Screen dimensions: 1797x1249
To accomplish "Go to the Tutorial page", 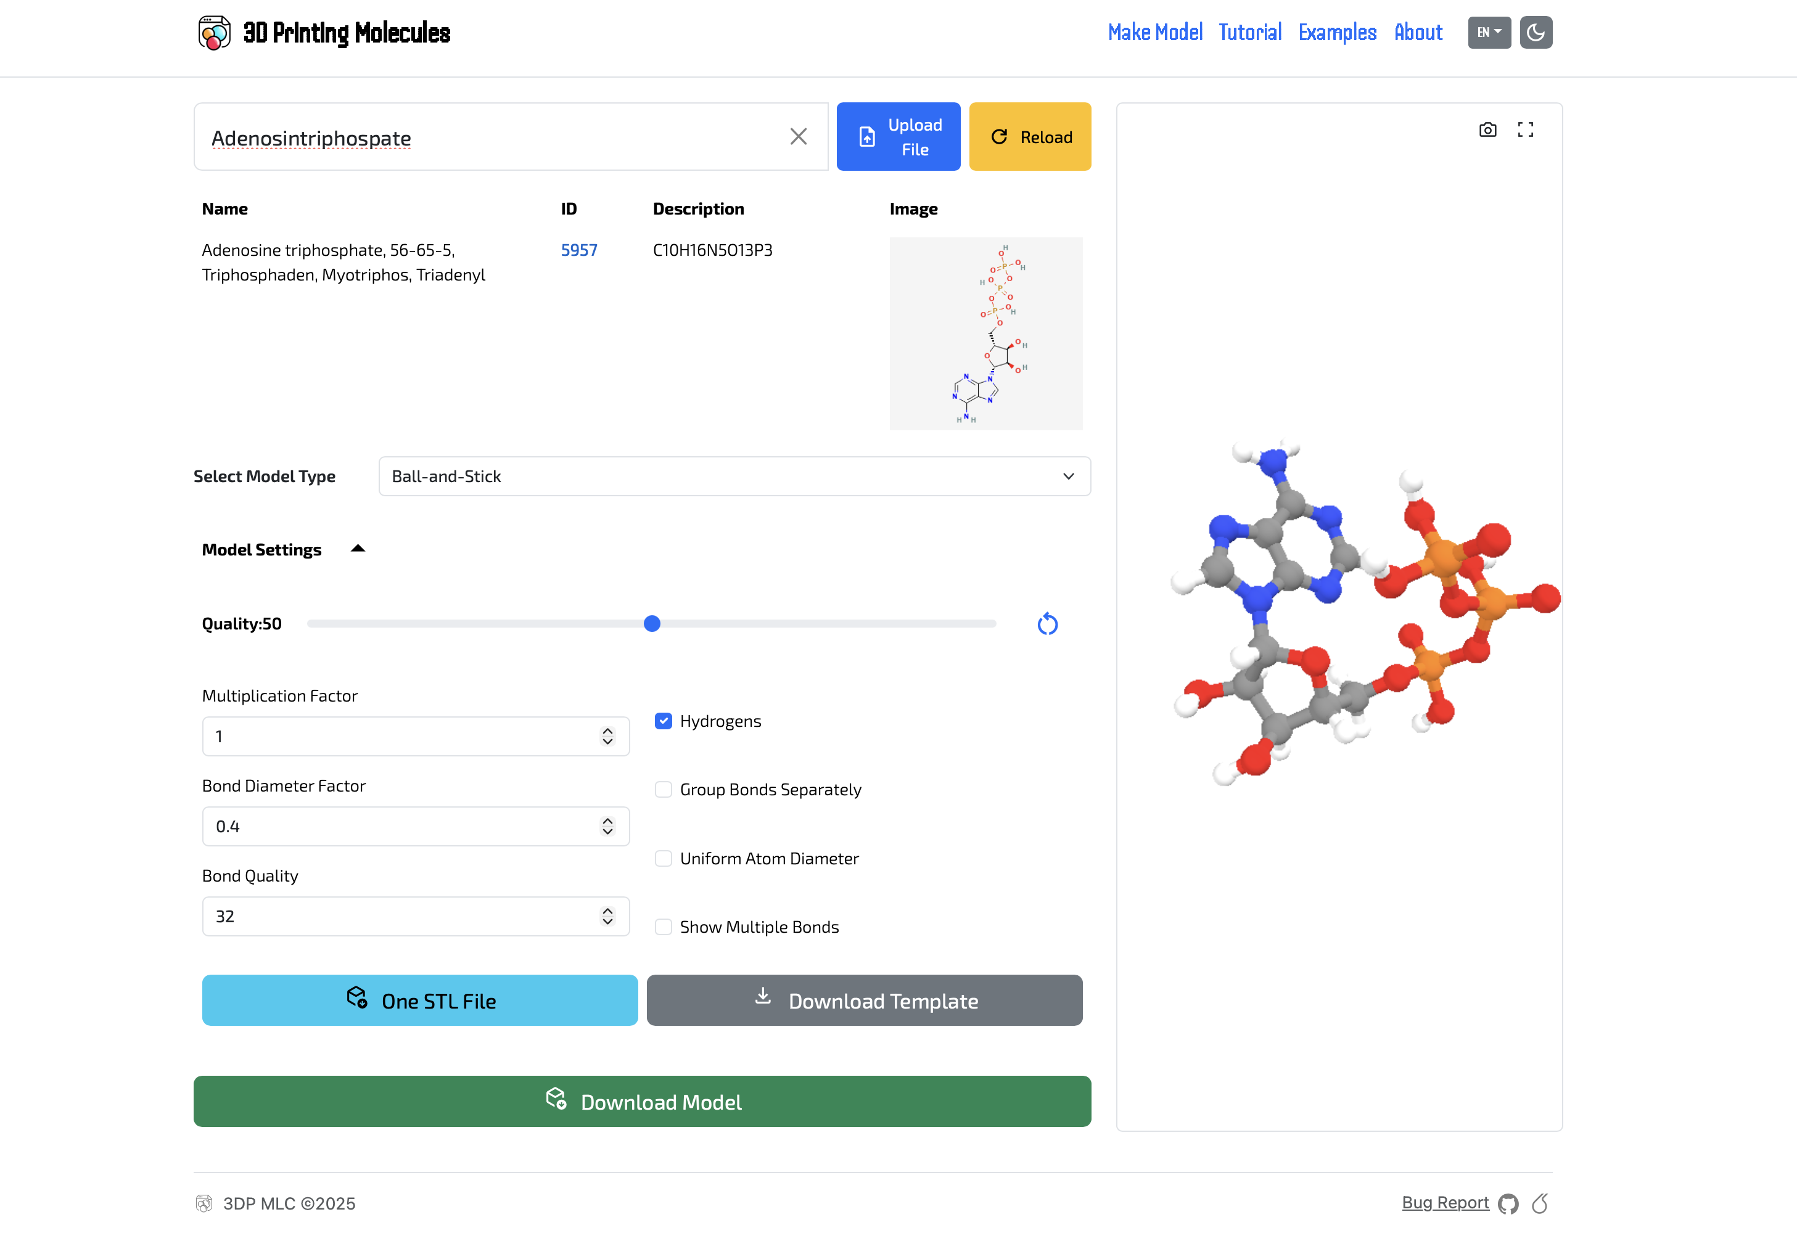I will [x=1250, y=32].
